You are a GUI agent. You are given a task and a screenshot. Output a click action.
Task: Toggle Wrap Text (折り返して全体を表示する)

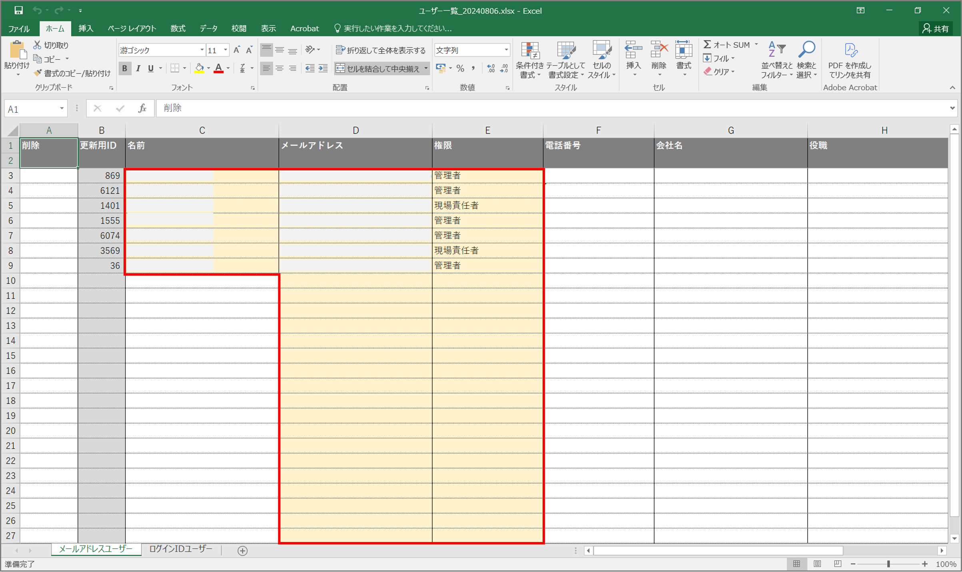380,50
